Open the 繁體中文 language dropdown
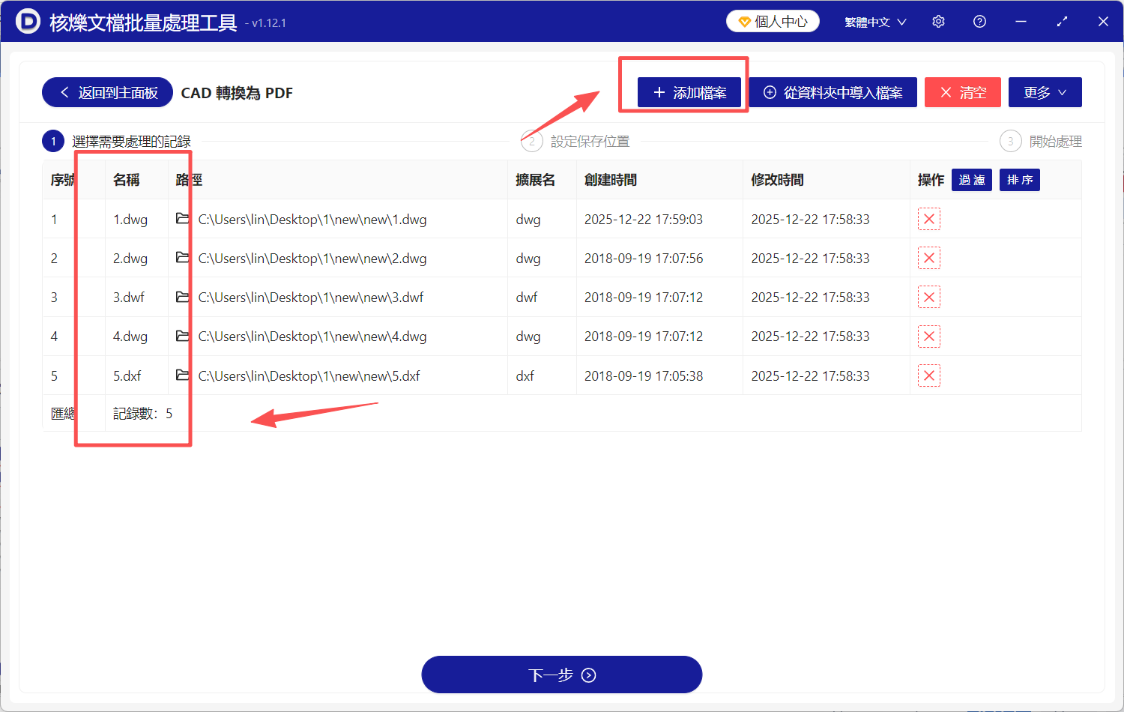This screenshot has width=1124, height=712. [x=874, y=21]
